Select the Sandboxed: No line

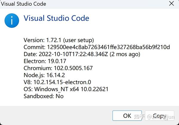pos(44,96)
